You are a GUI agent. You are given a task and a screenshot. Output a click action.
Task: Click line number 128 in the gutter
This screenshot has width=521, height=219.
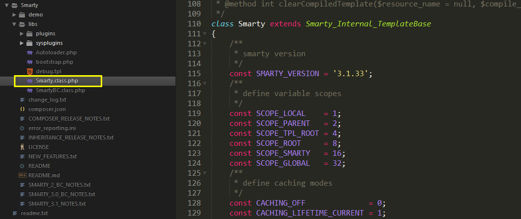194,203
